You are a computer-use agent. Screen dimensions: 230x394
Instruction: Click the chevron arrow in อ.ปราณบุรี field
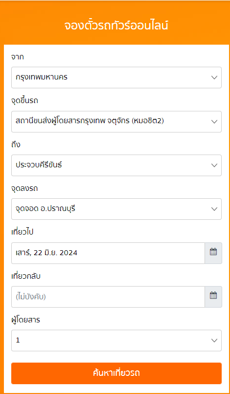pyautogui.click(x=214, y=209)
